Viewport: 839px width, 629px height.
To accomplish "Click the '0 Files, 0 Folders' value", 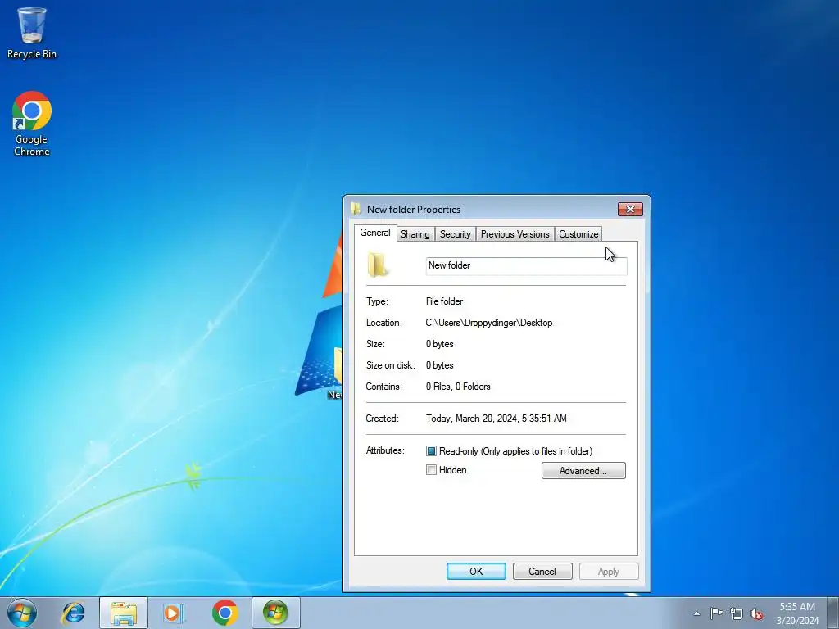I will (458, 387).
